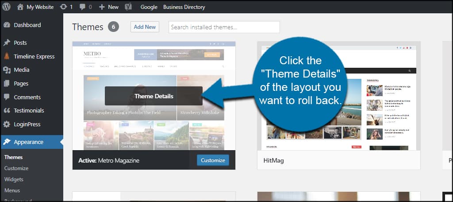This screenshot has width=453, height=202.
Task: Open Media library in sidebar
Action: (21, 70)
